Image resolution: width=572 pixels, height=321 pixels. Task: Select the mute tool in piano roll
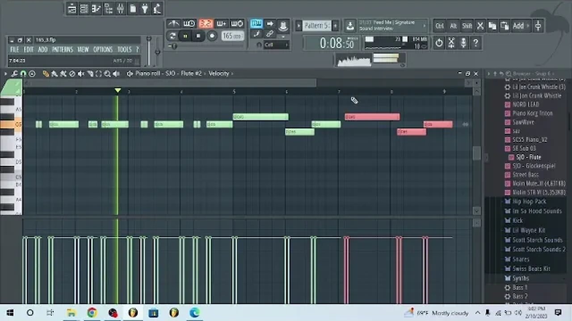click(81, 74)
